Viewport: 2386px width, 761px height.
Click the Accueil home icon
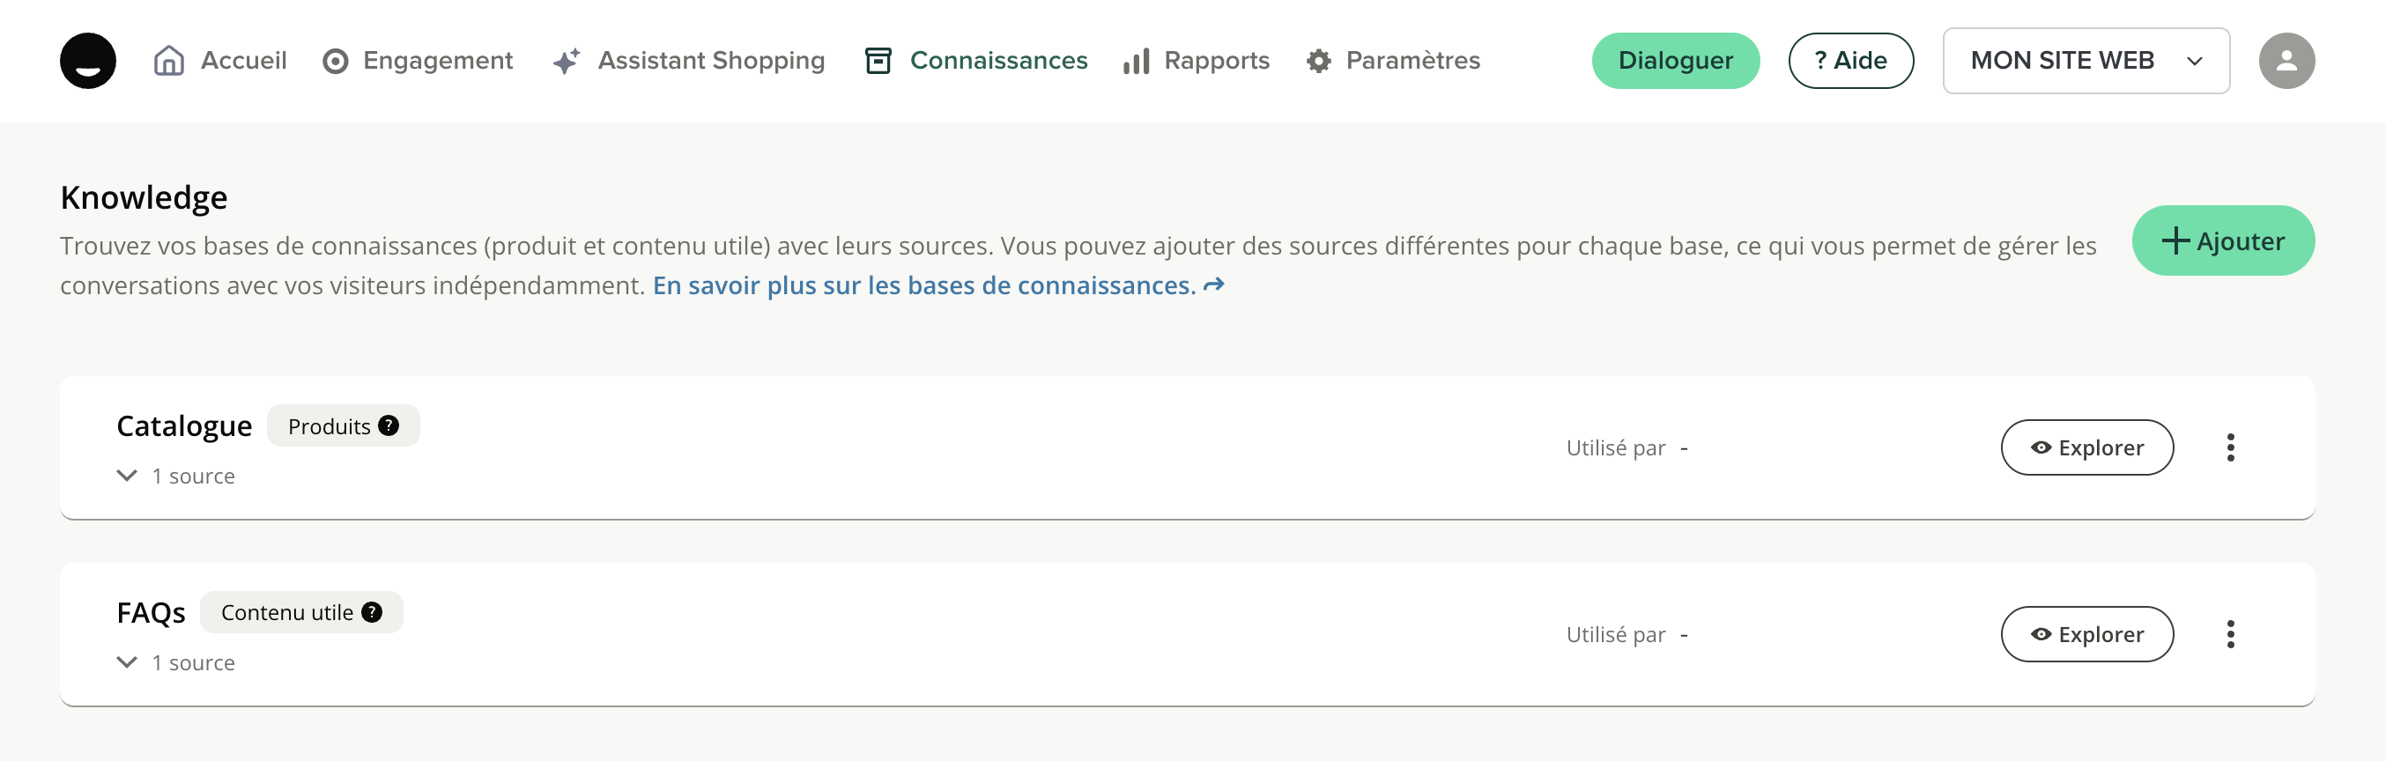click(168, 61)
